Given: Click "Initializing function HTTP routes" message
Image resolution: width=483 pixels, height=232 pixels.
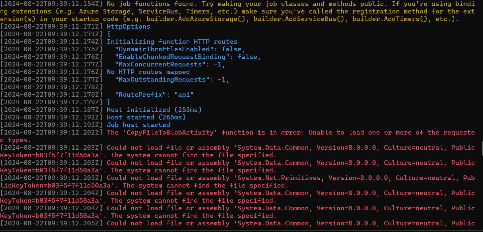Looking at the screenshot, I should (x=172, y=41).
